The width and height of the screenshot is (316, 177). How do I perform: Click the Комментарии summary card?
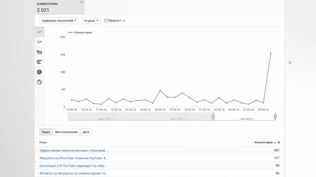click(59, 7)
